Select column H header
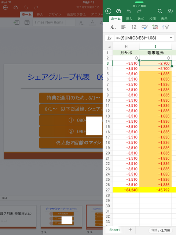Viewport: 176px width, 235px height. (x=126, y=46)
